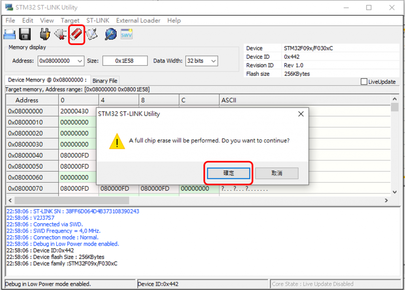This screenshot has height=290, width=405.
Task: Expand the Address dropdown
Action: pos(80,61)
